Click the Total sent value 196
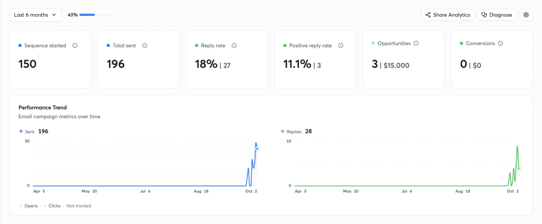Viewport: 542px width, 224px height. click(116, 64)
